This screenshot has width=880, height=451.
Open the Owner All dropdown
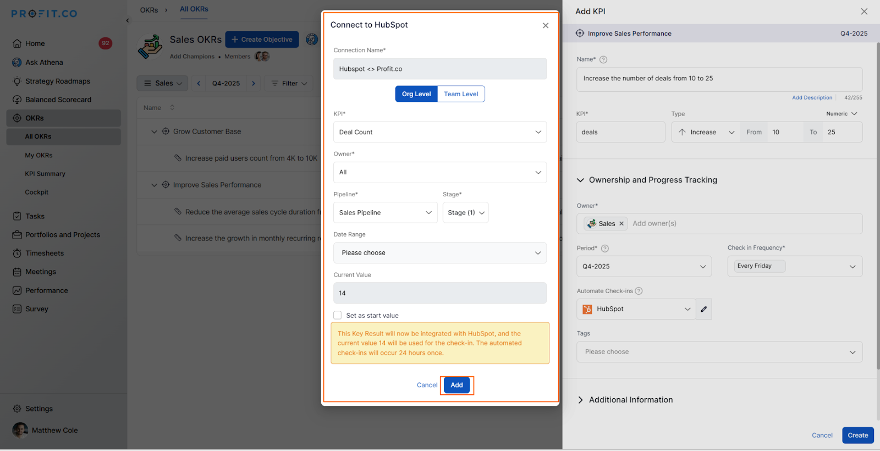coord(440,172)
